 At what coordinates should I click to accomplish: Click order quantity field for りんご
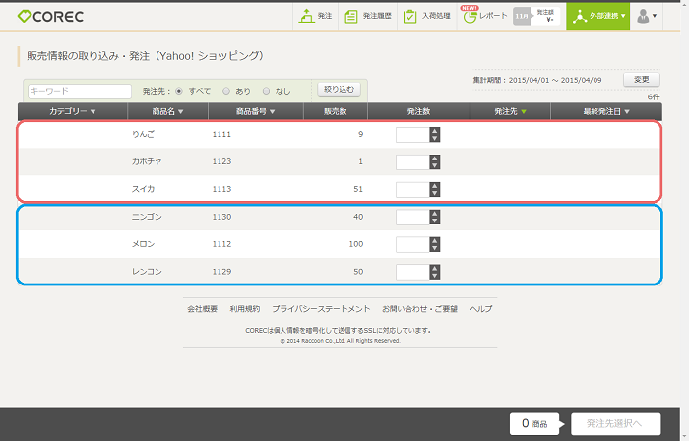(x=412, y=135)
